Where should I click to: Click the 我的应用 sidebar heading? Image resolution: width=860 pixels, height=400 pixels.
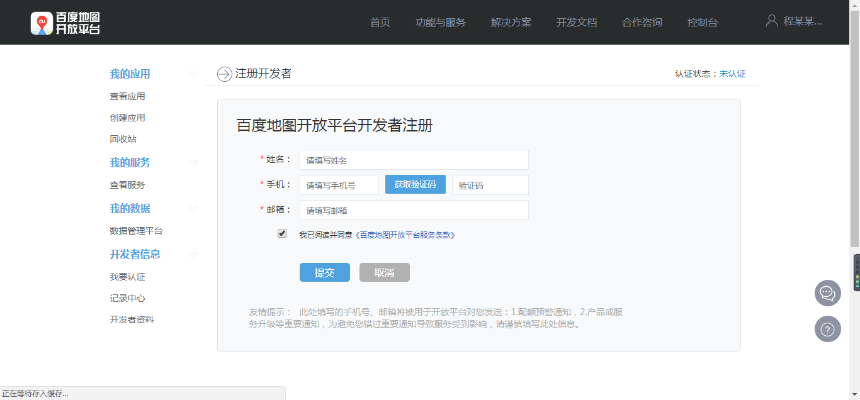[130, 74]
